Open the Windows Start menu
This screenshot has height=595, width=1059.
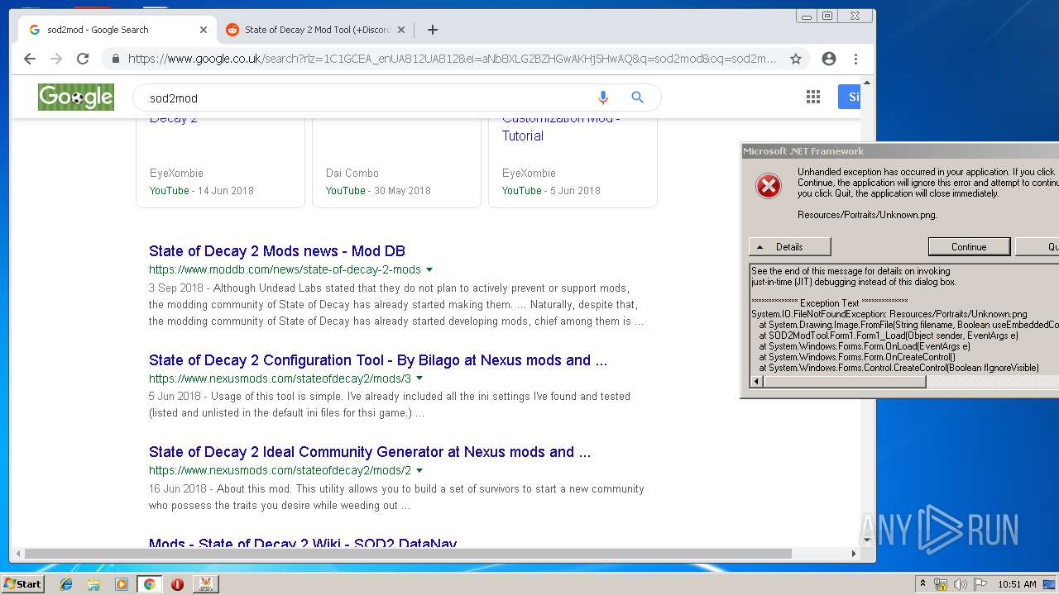coord(22,583)
